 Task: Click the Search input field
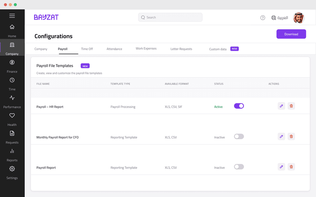tap(170, 17)
